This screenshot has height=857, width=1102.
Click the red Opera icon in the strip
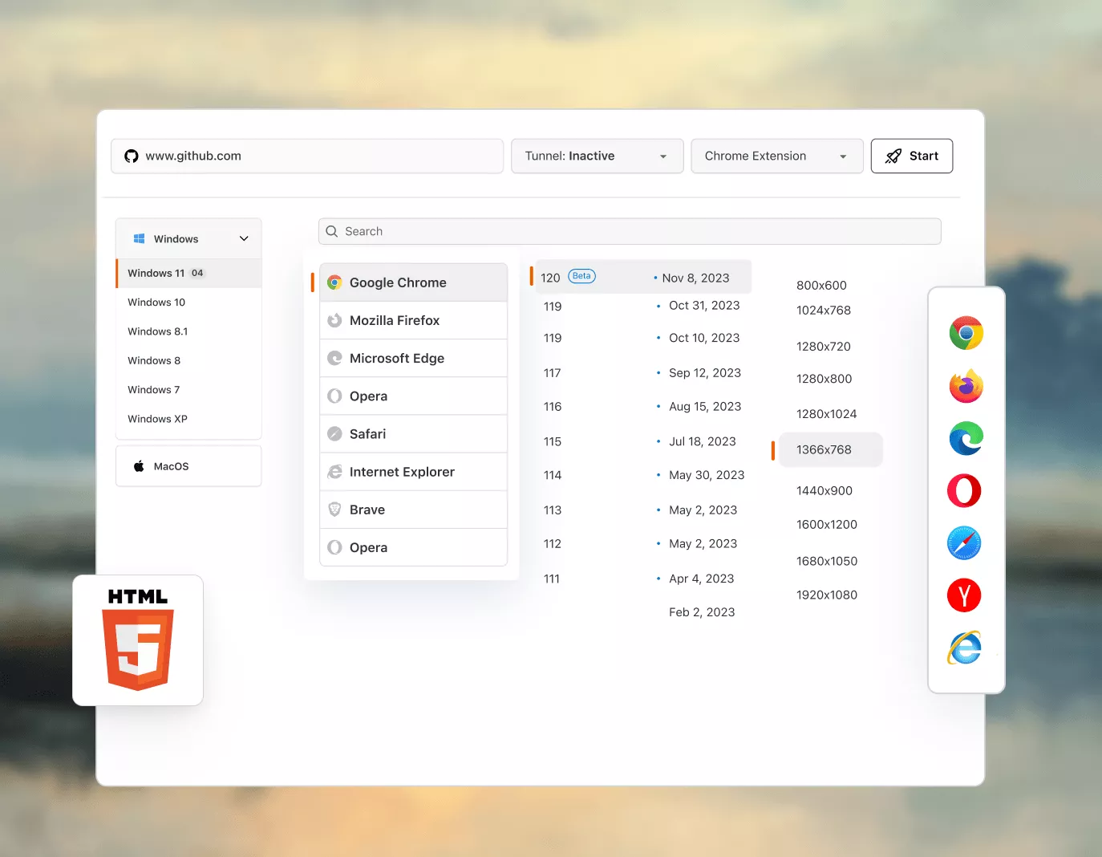964,490
